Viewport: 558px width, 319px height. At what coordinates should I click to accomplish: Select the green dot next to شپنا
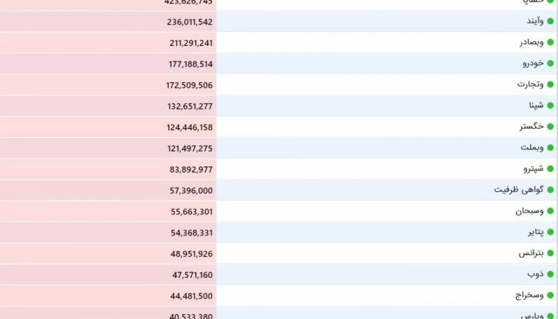[550, 105]
